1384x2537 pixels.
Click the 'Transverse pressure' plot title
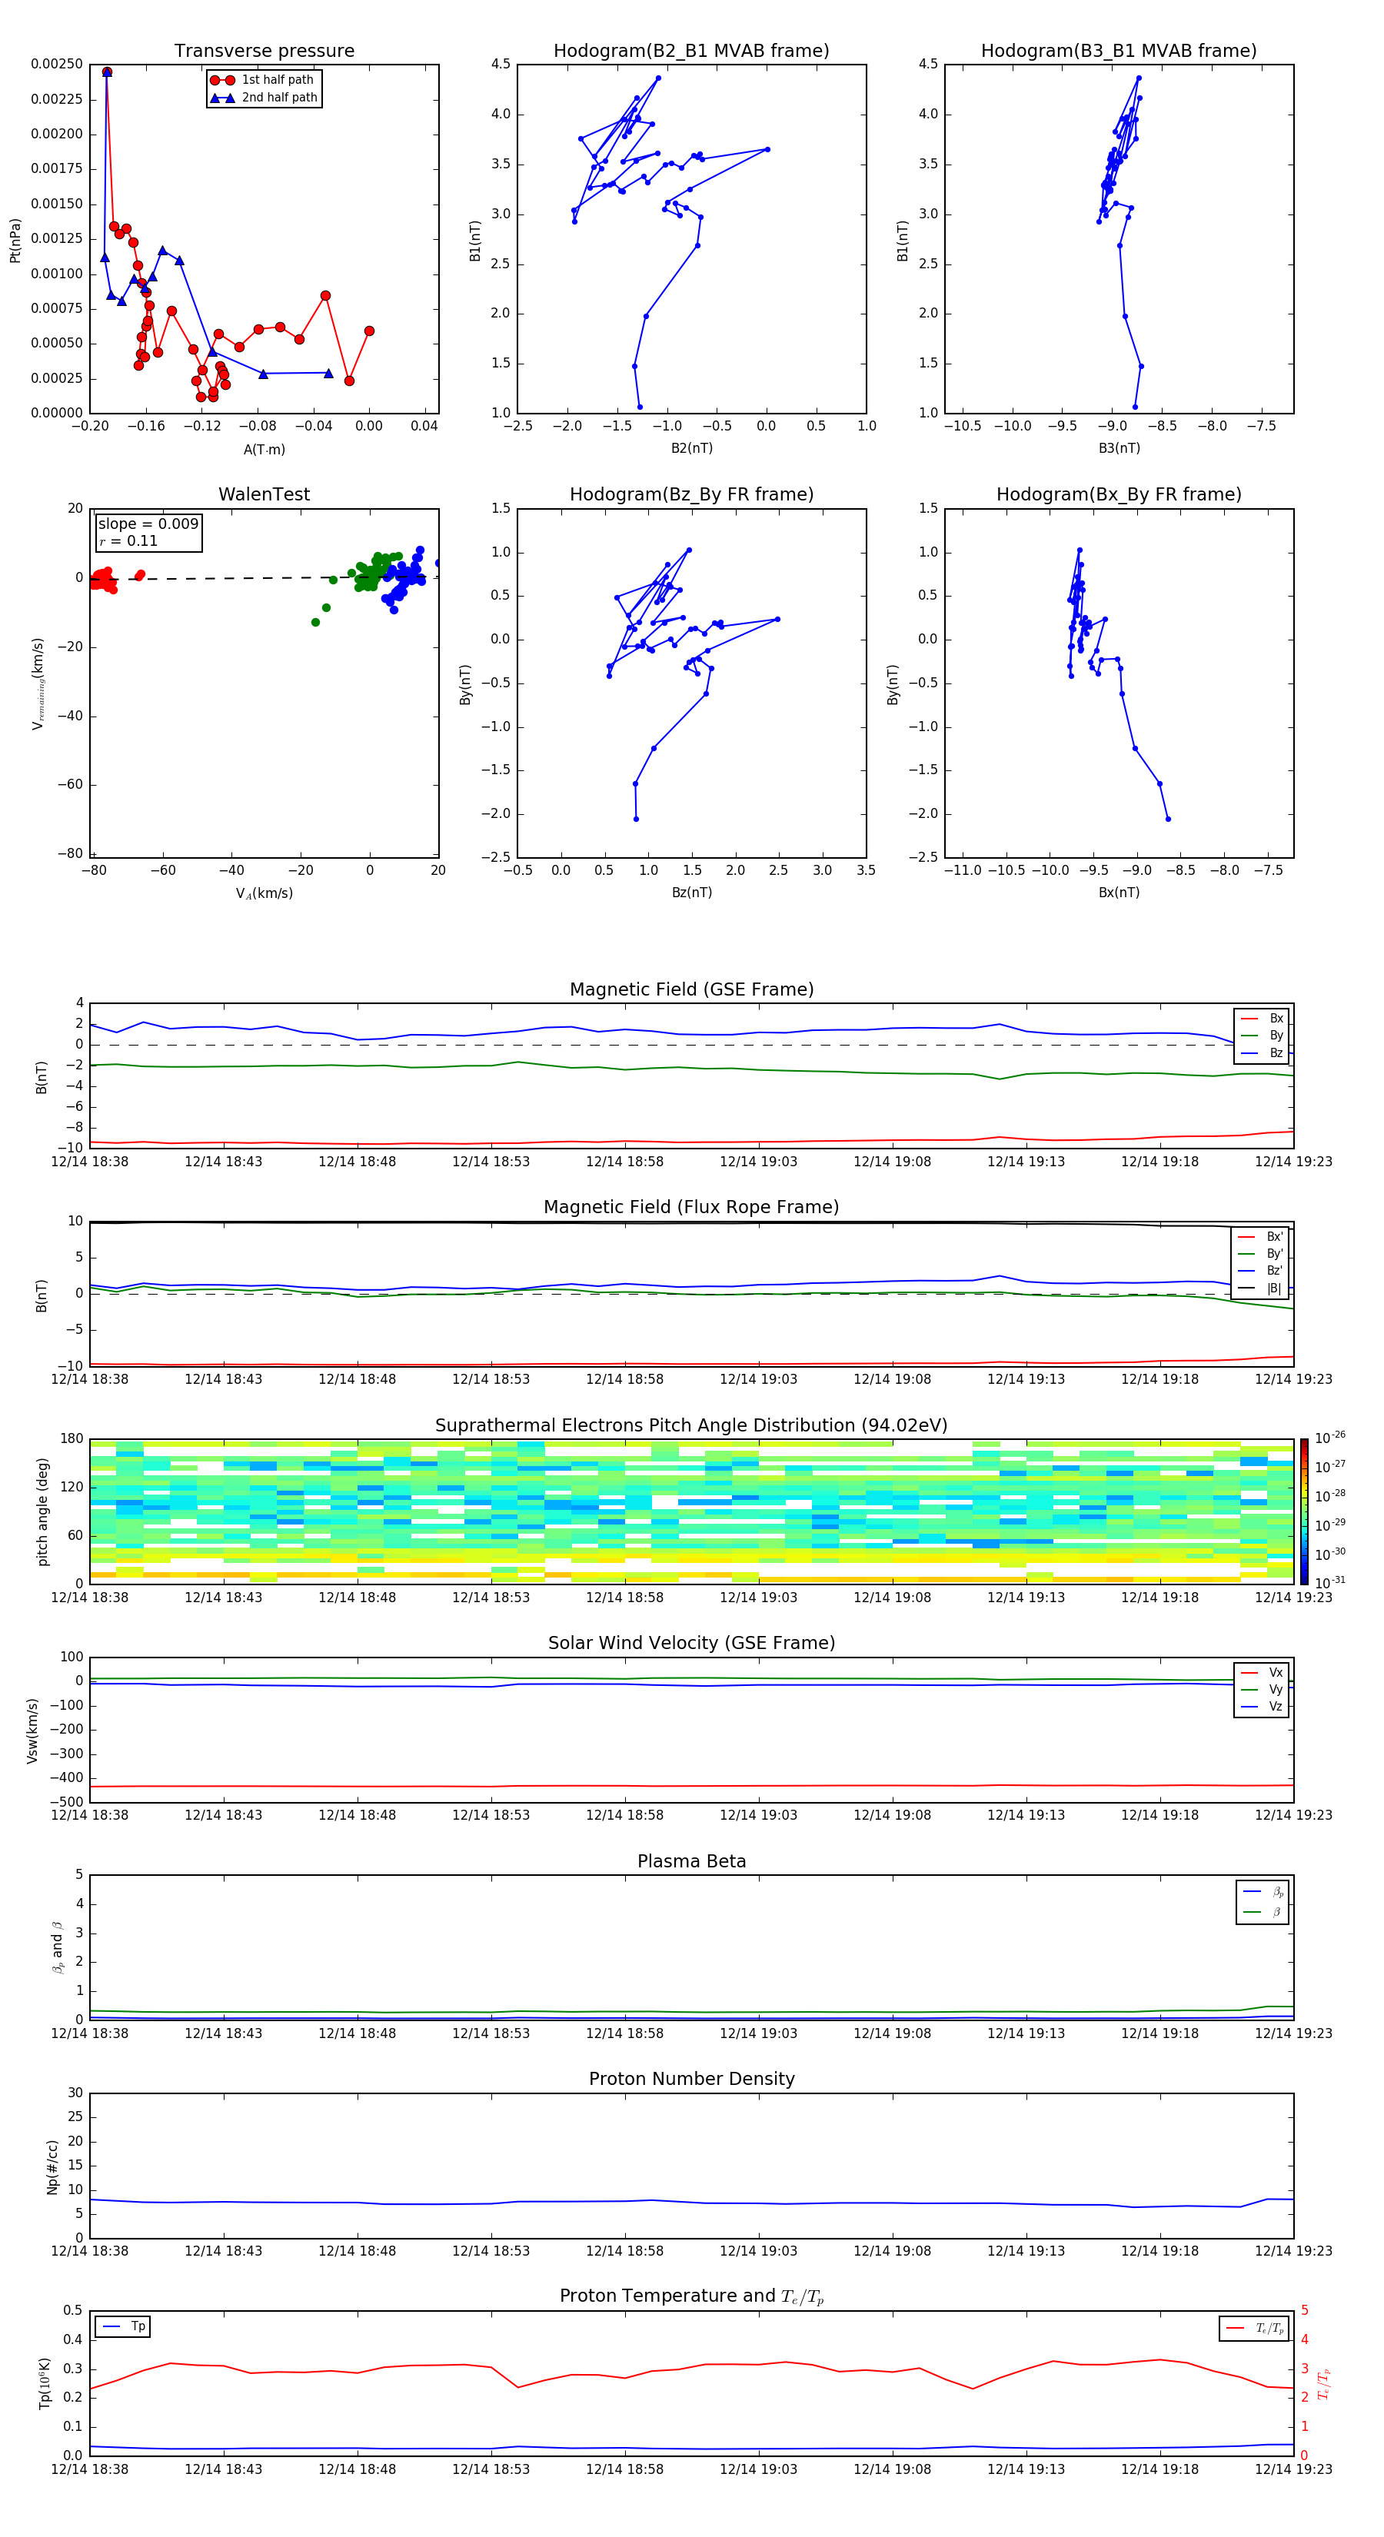(x=264, y=52)
